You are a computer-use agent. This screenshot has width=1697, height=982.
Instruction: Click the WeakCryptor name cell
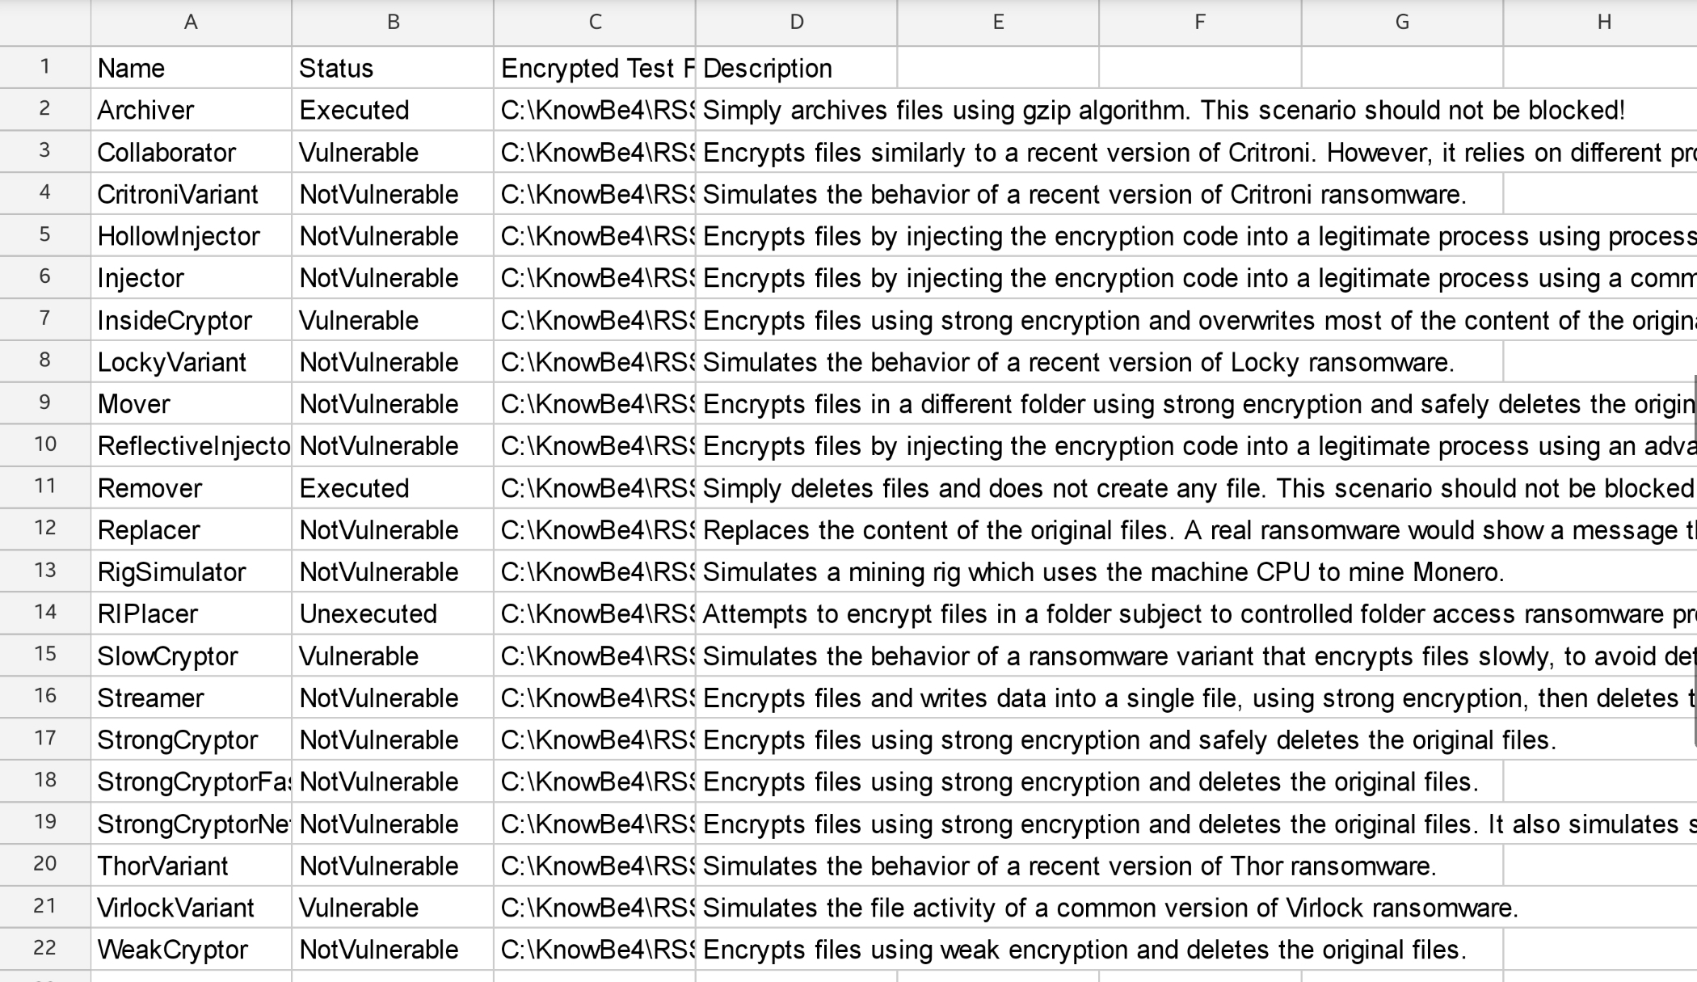coord(191,950)
